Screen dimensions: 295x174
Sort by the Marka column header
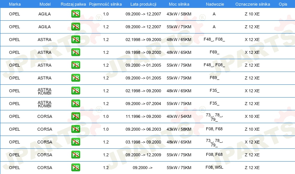pyautogui.click(x=15, y=4)
